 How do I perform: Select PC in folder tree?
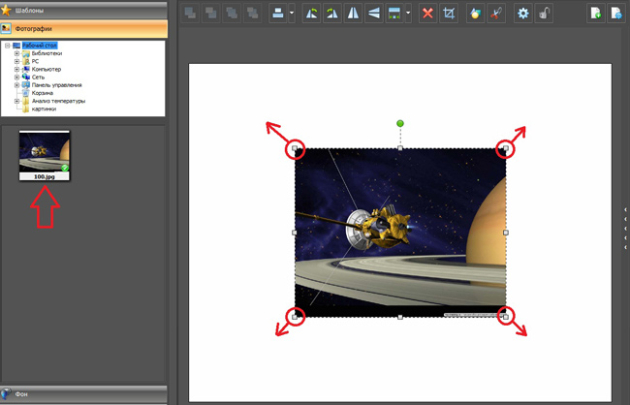[35, 61]
